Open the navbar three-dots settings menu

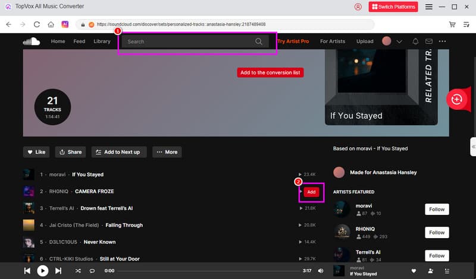[442, 41]
